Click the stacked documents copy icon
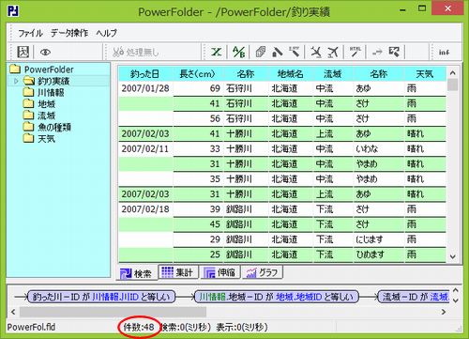This screenshot has height=339, width=469. pyautogui.click(x=260, y=52)
